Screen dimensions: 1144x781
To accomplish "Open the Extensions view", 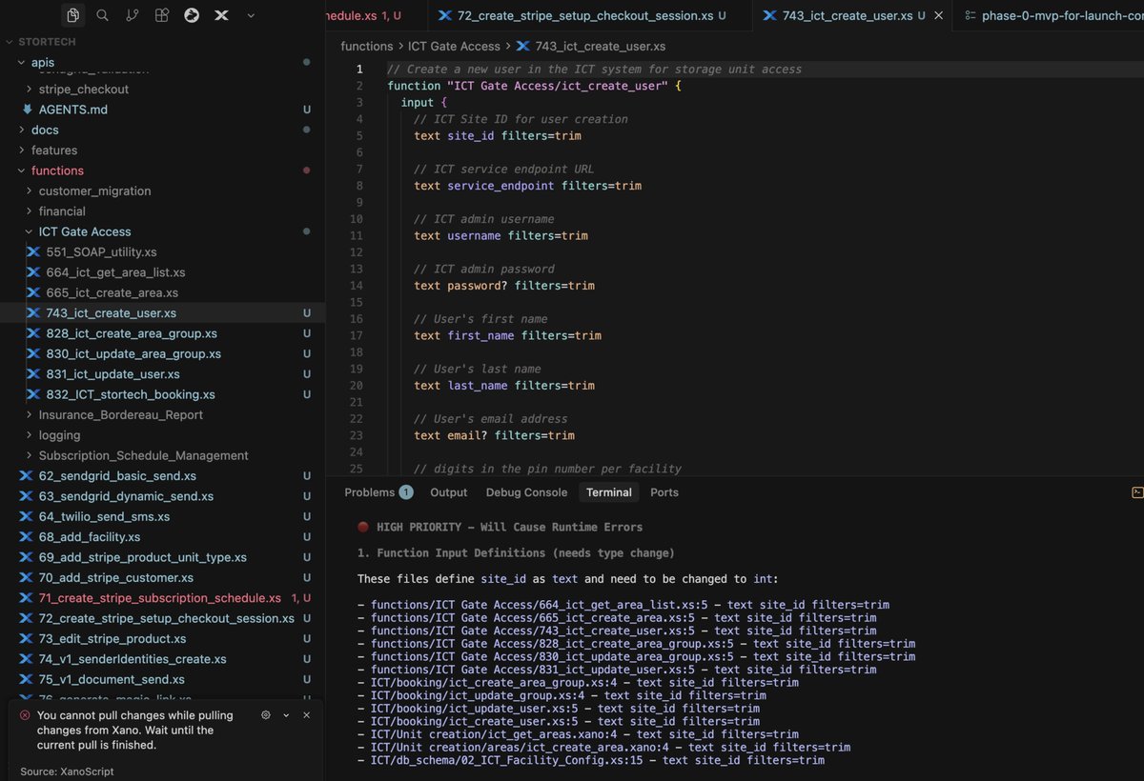I will pos(161,15).
